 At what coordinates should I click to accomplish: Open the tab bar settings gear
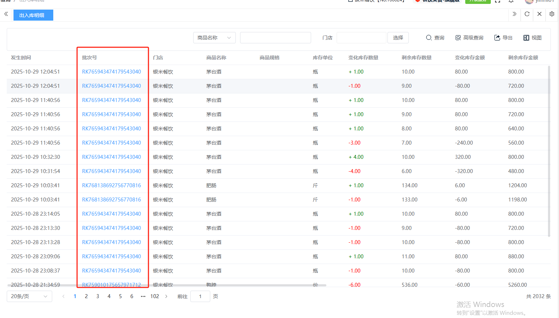tap(552, 14)
